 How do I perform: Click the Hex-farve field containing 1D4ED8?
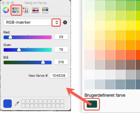click(x=59, y=76)
